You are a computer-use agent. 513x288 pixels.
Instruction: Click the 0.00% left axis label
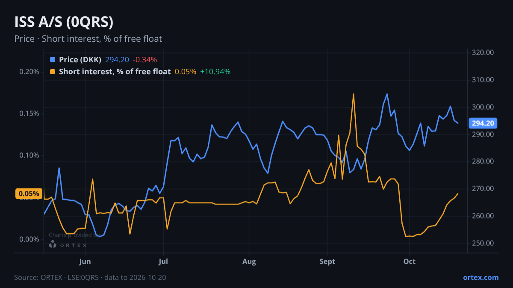click(29, 239)
